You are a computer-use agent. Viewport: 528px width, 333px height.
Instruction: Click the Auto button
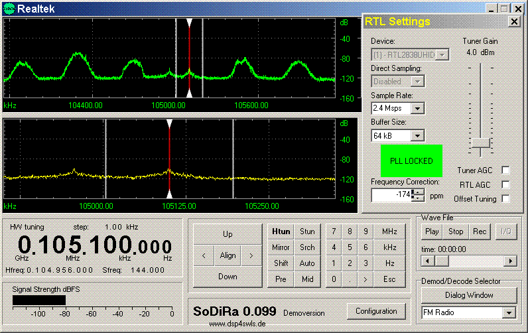click(x=307, y=263)
